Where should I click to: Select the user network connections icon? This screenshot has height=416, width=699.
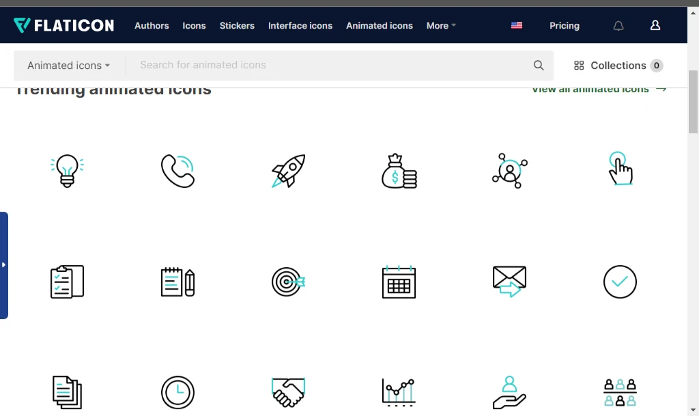pyautogui.click(x=509, y=171)
